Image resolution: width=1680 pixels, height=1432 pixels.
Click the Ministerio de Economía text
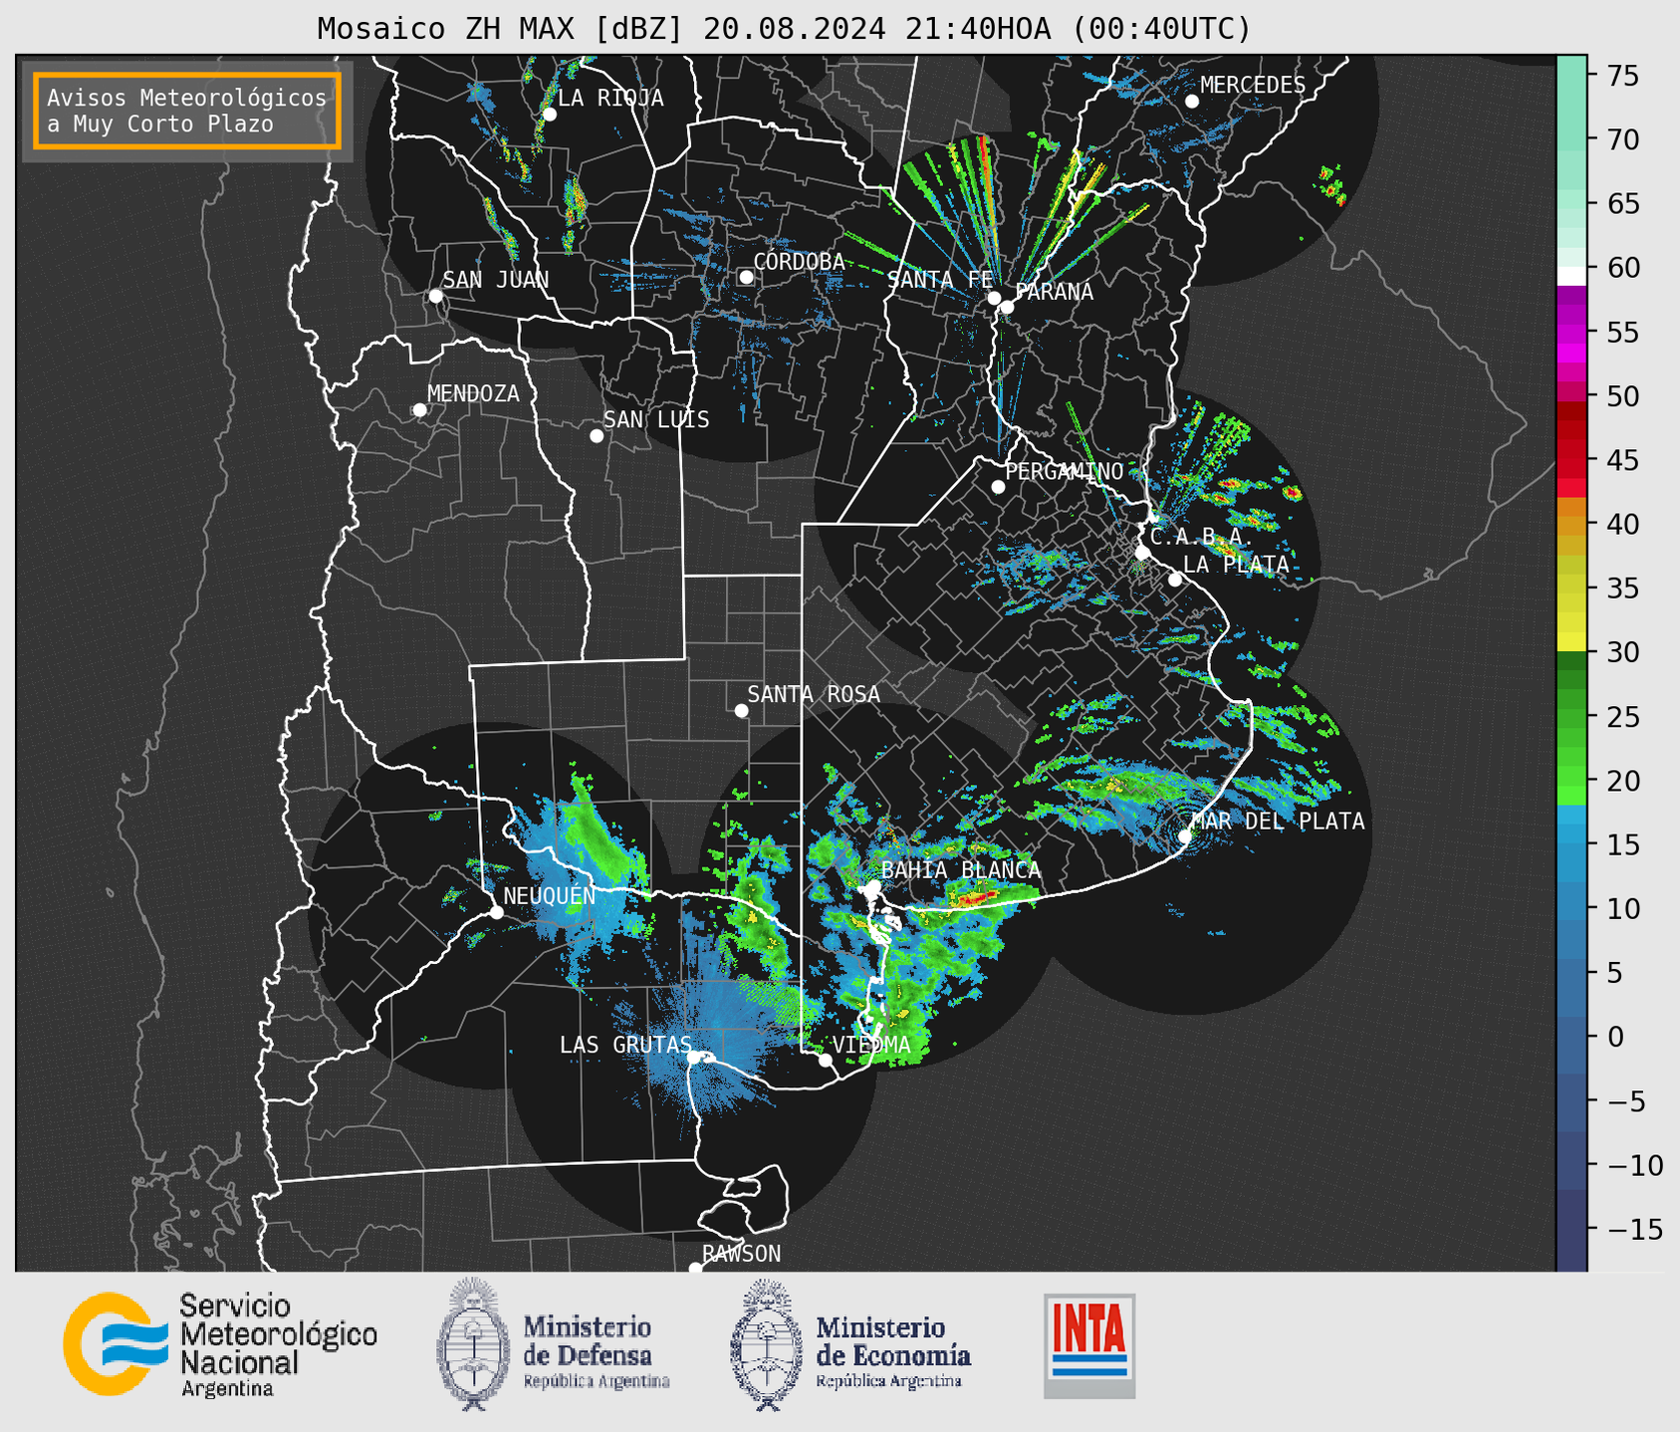[x=893, y=1341]
